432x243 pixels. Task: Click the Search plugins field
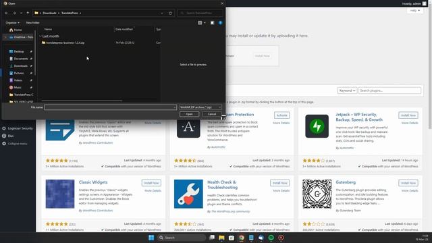point(389,90)
